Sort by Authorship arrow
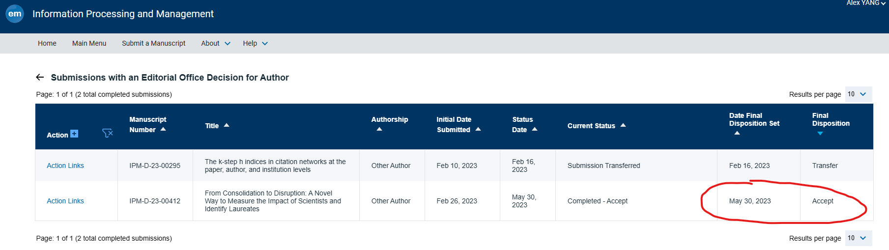This screenshot has width=889, height=250. click(379, 129)
